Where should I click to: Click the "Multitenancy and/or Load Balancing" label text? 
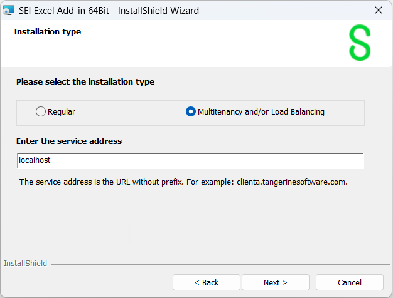tap(261, 112)
